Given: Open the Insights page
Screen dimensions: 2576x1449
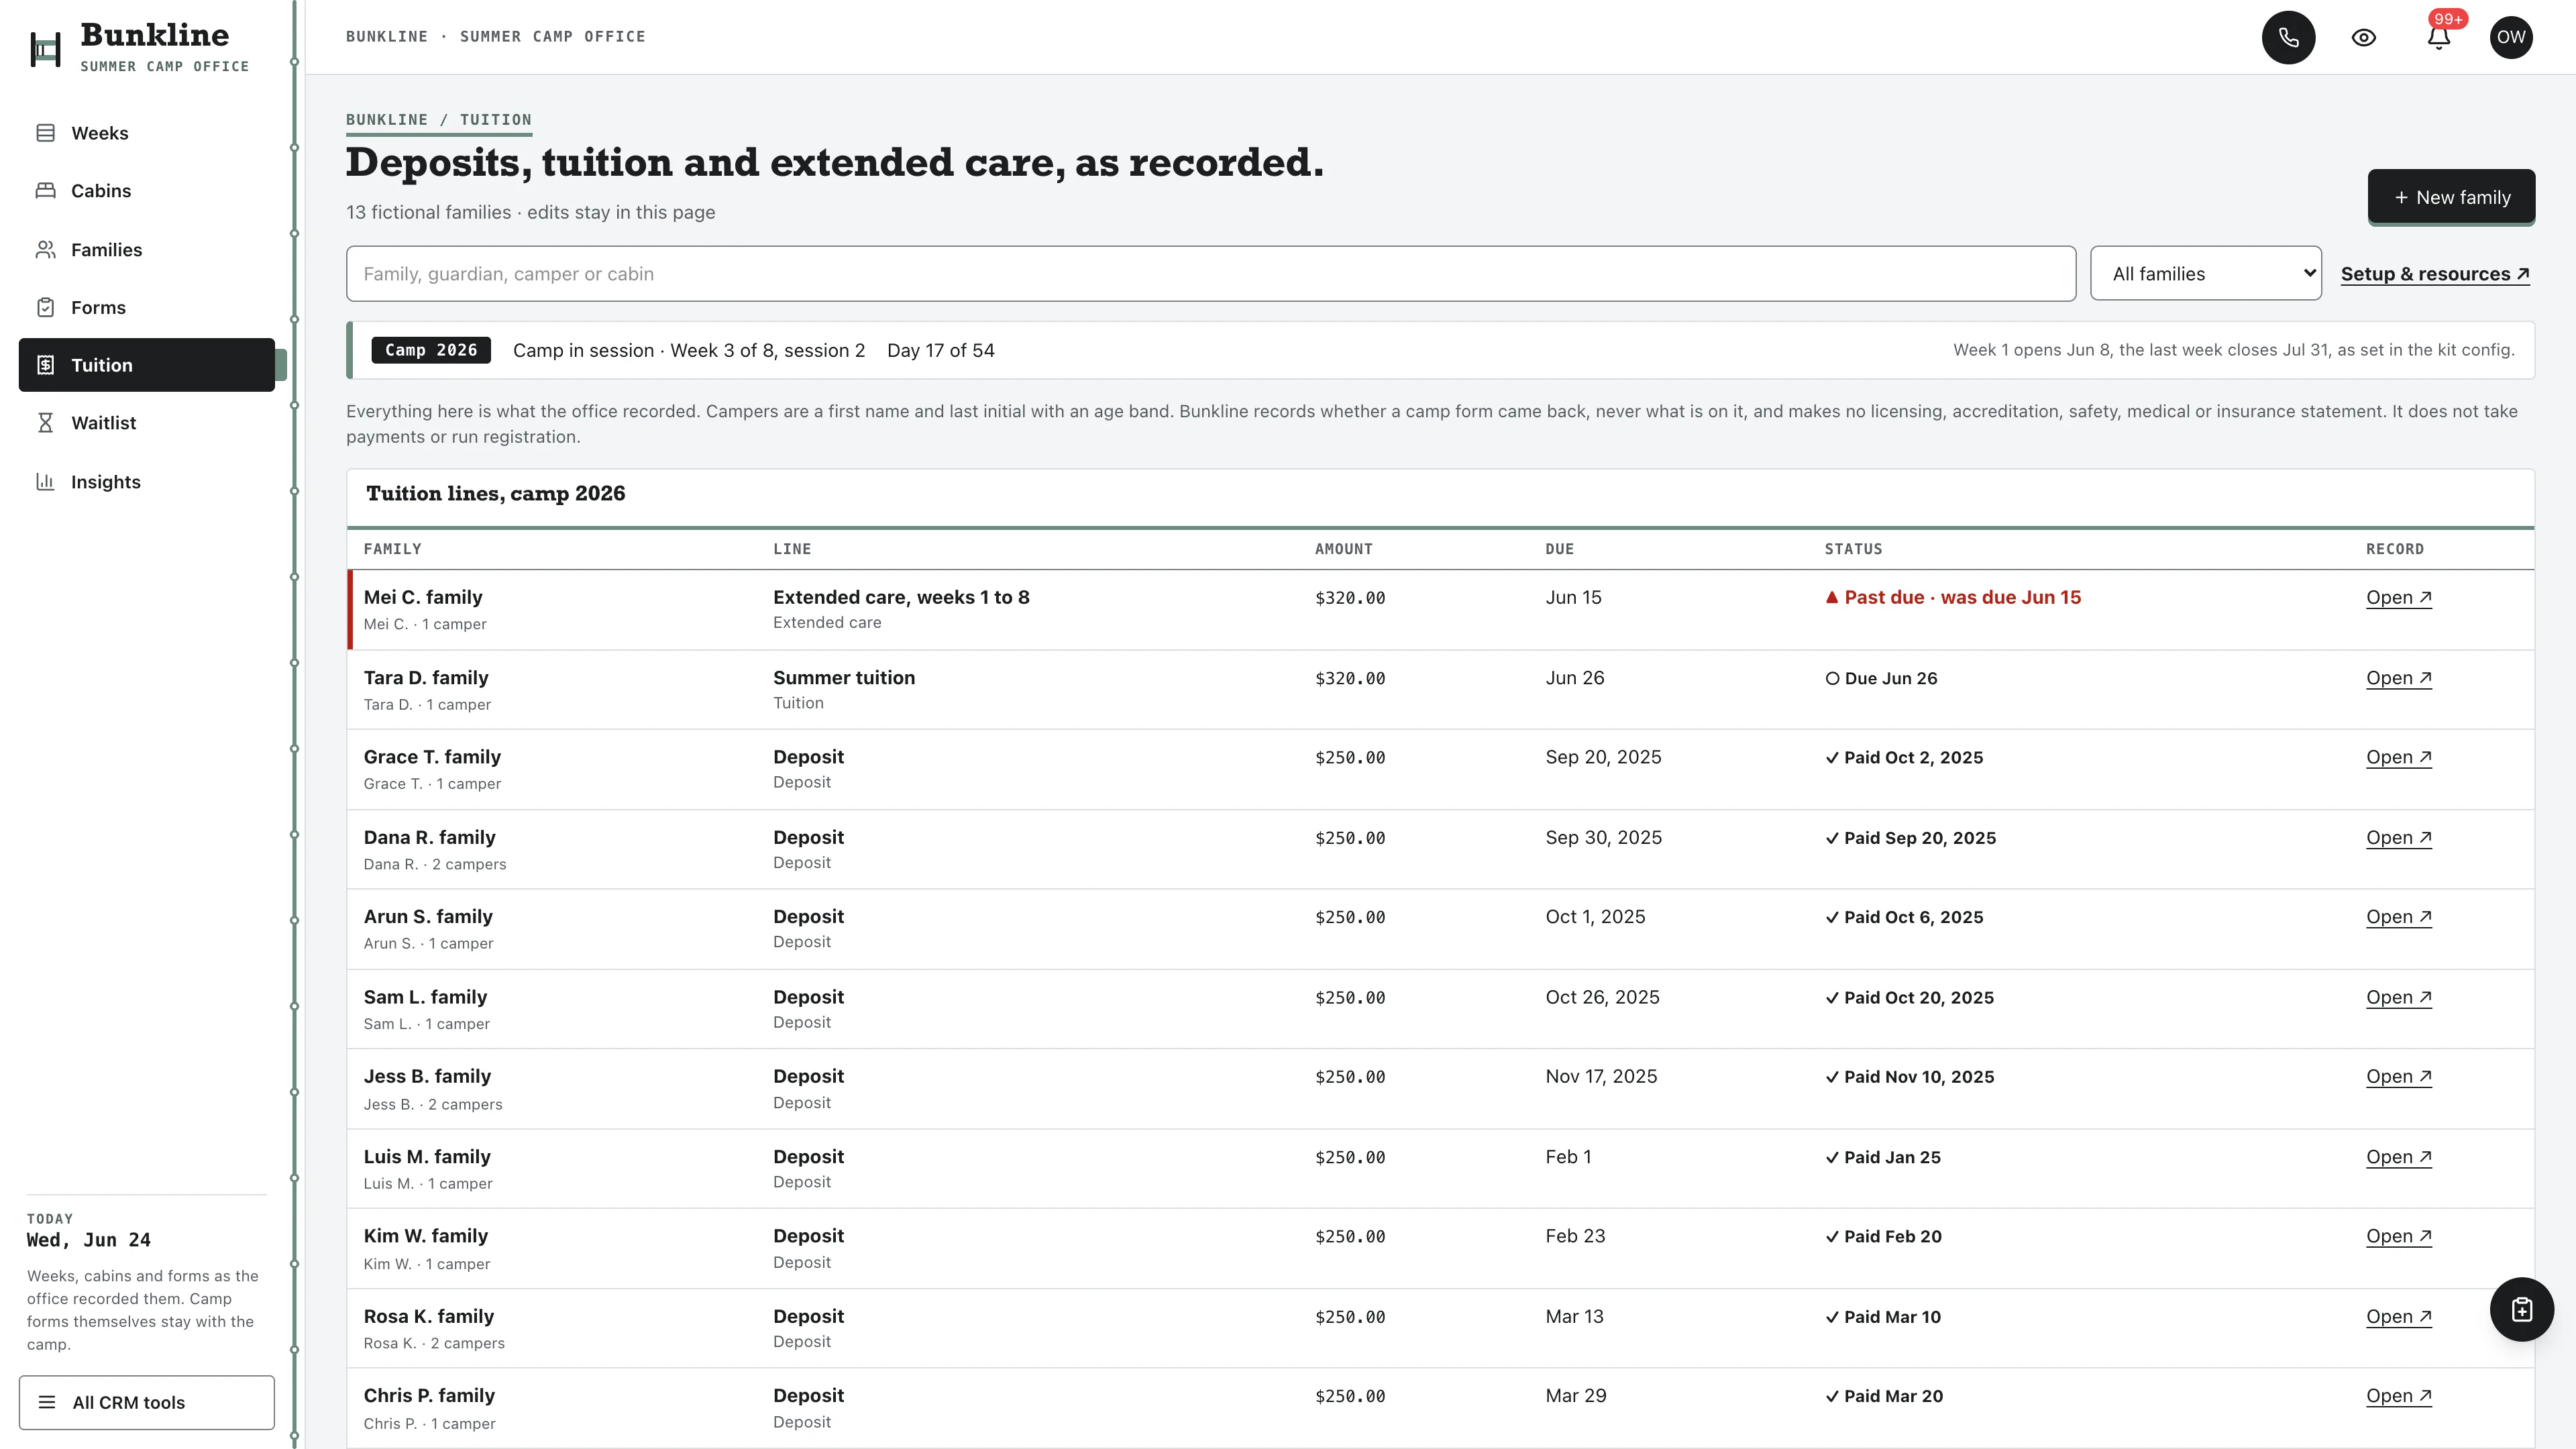Looking at the screenshot, I should click(146, 482).
